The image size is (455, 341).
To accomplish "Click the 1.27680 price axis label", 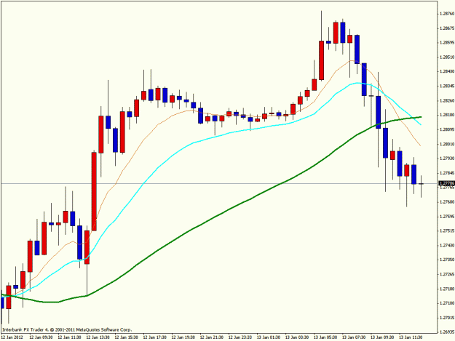I will [x=447, y=201].
